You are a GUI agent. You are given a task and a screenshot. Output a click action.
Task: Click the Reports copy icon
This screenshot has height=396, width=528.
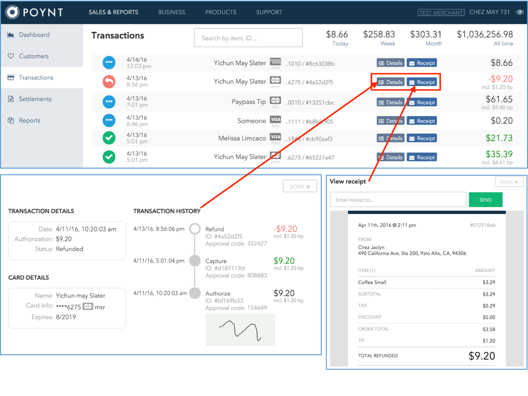point(11,120)
